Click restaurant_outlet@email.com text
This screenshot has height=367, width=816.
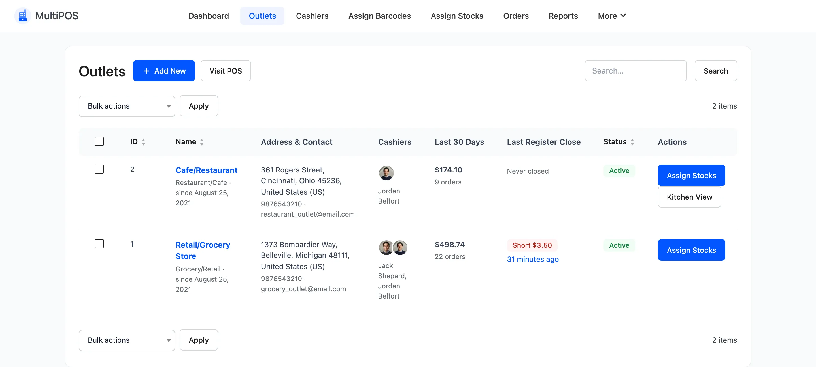(x=308, y=214)
